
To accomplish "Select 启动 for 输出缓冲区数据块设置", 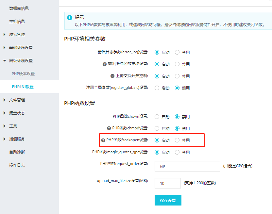I will (157, 64).
